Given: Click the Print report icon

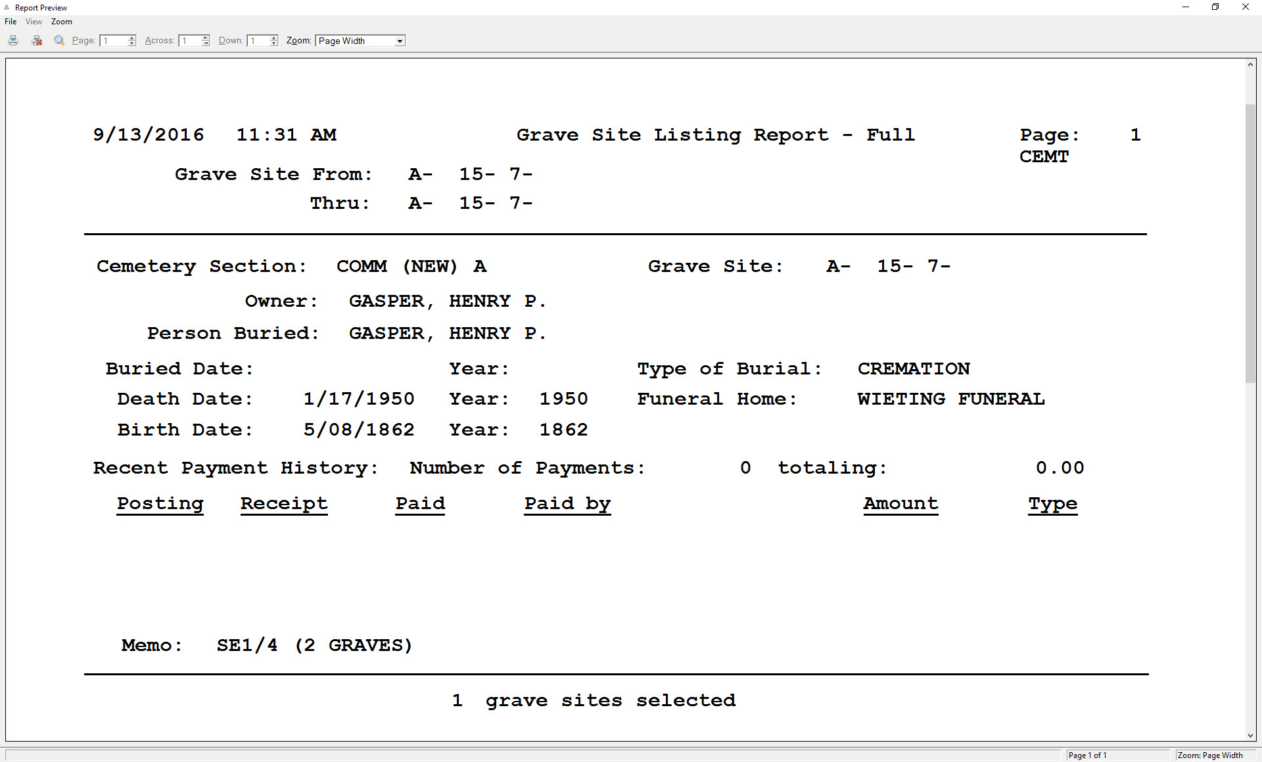Looking at the screenshot, I should pyautogui.click(x=13, y=41).
